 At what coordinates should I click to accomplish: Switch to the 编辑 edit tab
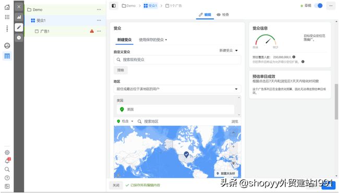tap(205, 15)
